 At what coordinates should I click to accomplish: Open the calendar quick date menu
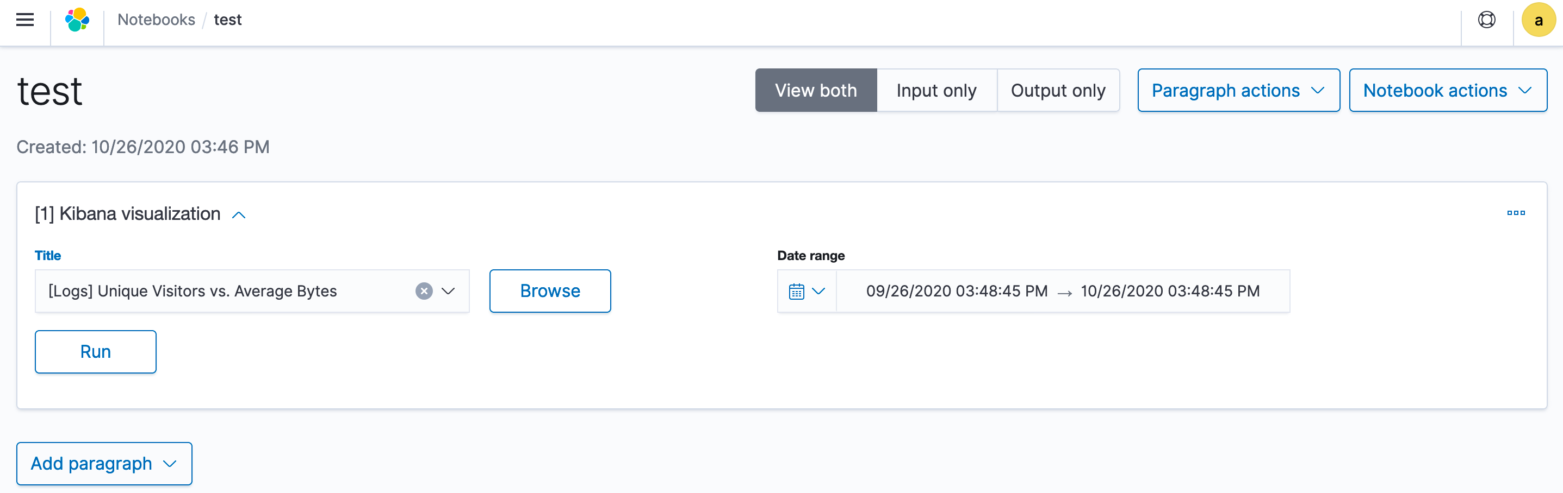[807, 292]
